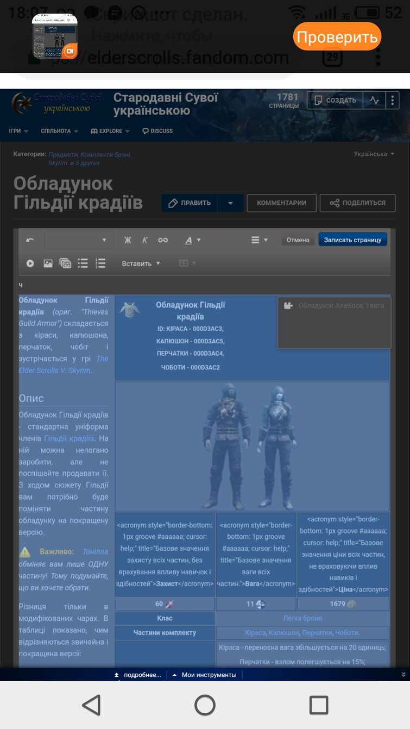This screenshot has height=729, width=410.
Task: Click the Обладунок АлеКоса template puzzle icon
Action: pyautogui.click(x=288, y=306)
